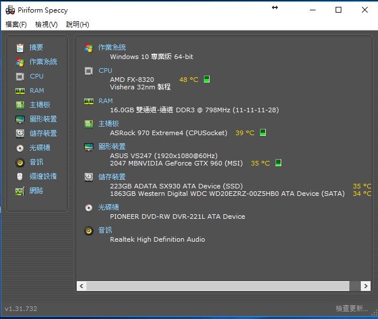Screen dimensions: 378x319
Task: Open the 說明(H) menu
Action: [x=77, y=25]
